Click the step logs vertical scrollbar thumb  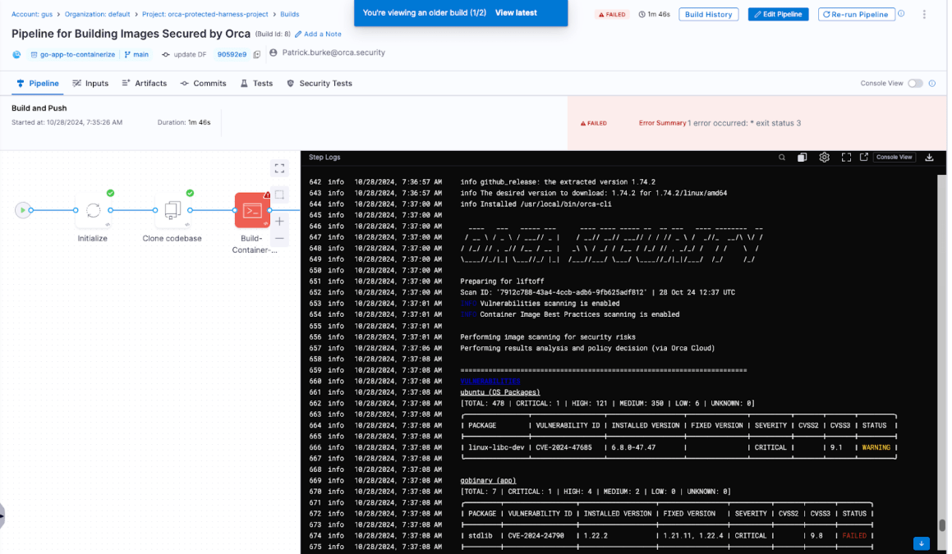pyautogui.click(x=942, y=525)
